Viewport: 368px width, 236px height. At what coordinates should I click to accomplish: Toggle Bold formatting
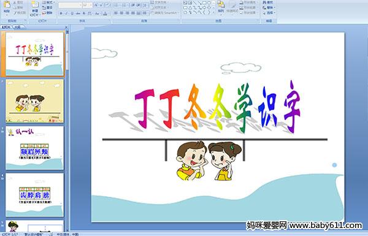click(x=61, y=13)
